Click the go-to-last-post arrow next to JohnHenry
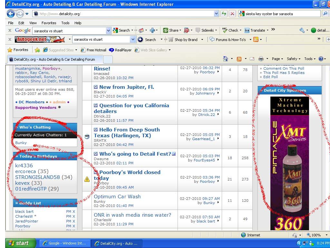Screen dimensions: 330x248 [x=218, y=93]
